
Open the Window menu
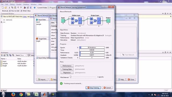pos(34,4)
